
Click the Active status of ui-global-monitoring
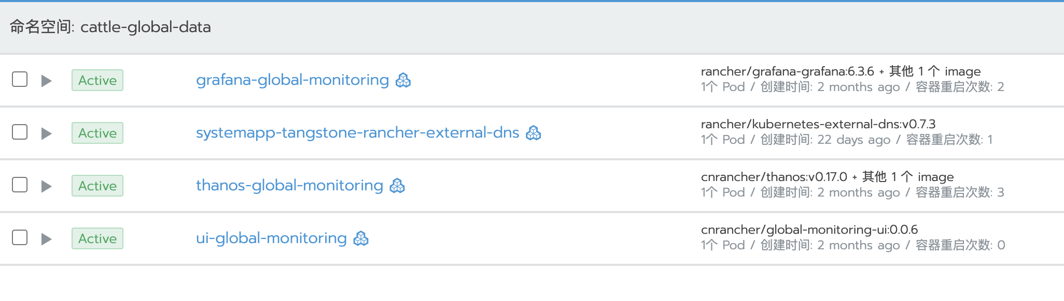pyautogui.click(x=97, y=238)
